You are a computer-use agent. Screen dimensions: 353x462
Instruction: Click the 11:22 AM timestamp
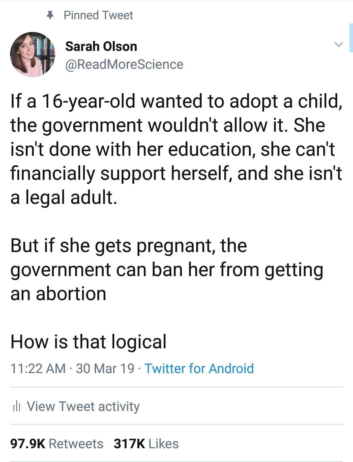click(x=38, y=368)
